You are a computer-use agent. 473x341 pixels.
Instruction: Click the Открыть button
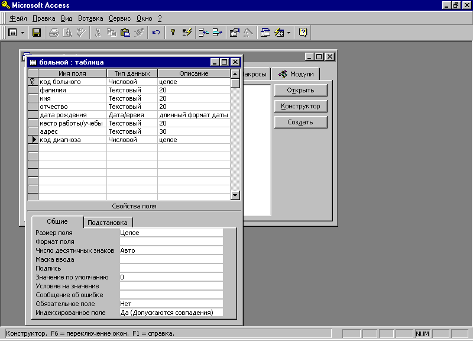300,90
